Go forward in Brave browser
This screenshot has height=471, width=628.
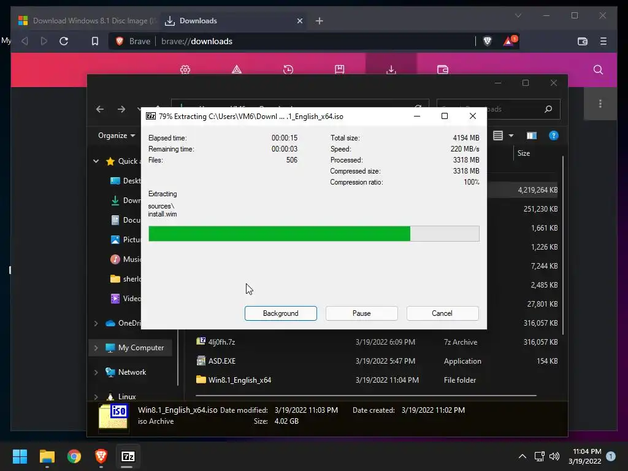[x=44, y=41]
